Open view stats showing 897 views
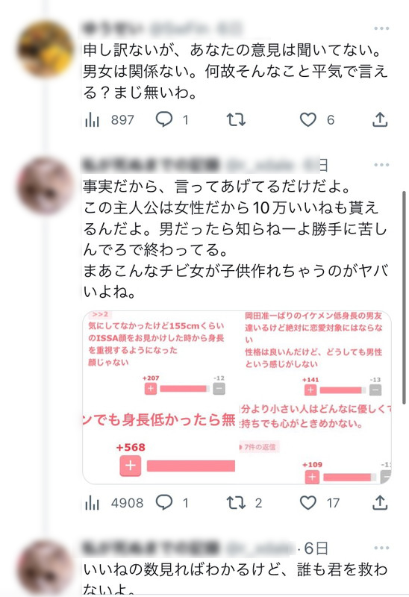409x597 pixels. point(110,120)
